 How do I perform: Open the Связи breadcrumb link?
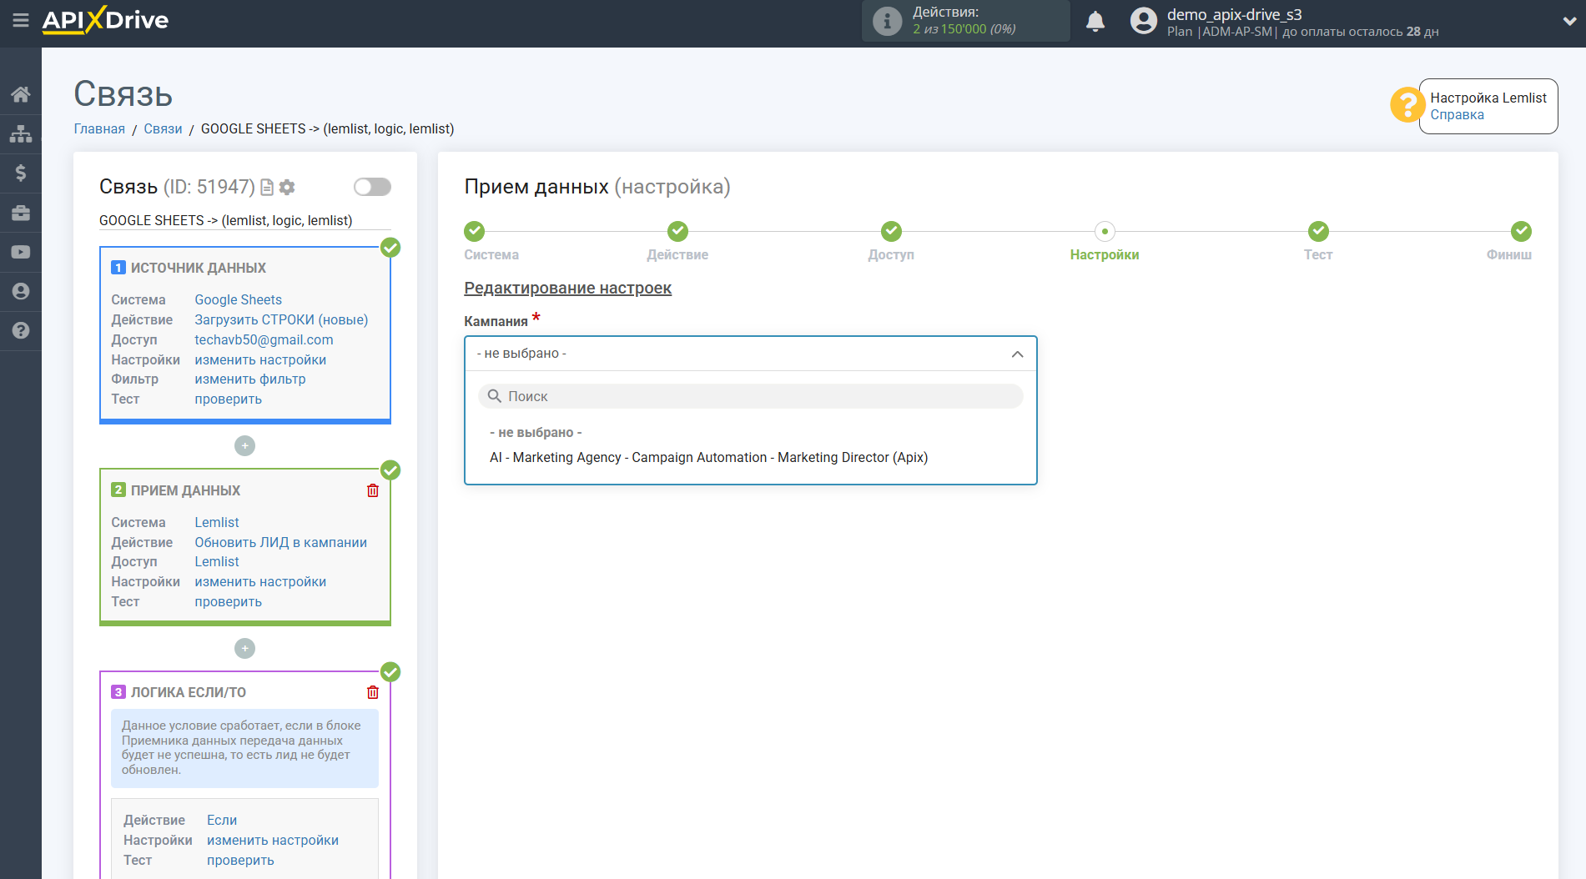click(x=163, y=128)
